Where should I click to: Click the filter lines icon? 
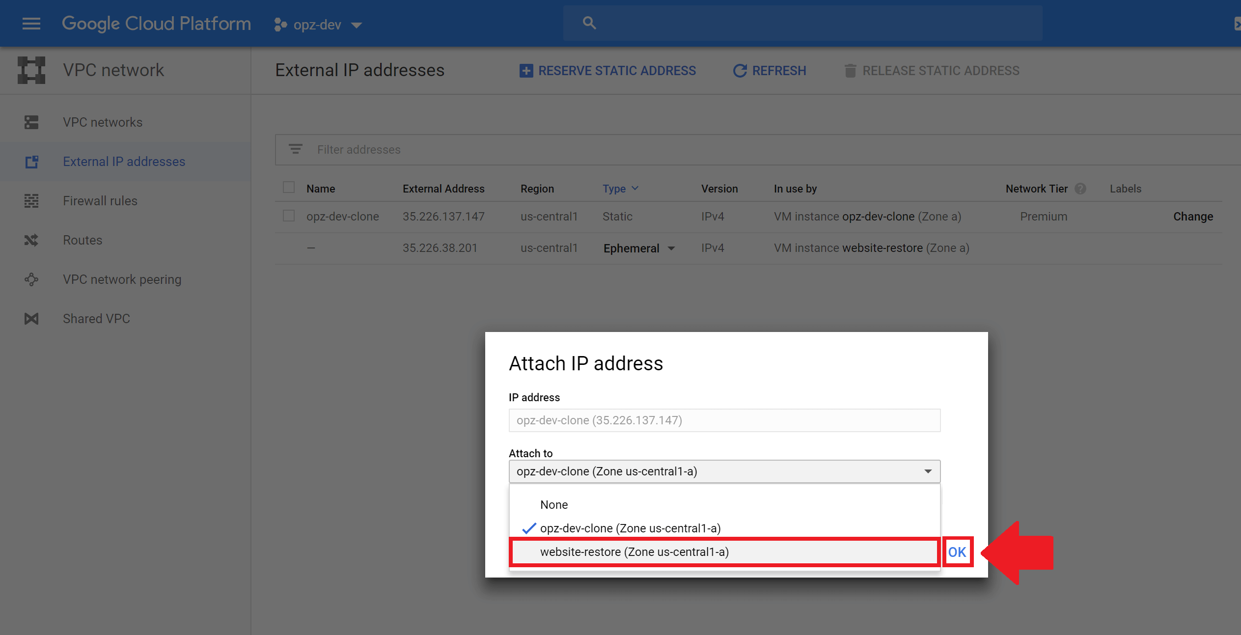295,149
